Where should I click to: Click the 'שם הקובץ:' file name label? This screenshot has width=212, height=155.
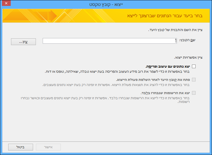(x=187, y=40)
